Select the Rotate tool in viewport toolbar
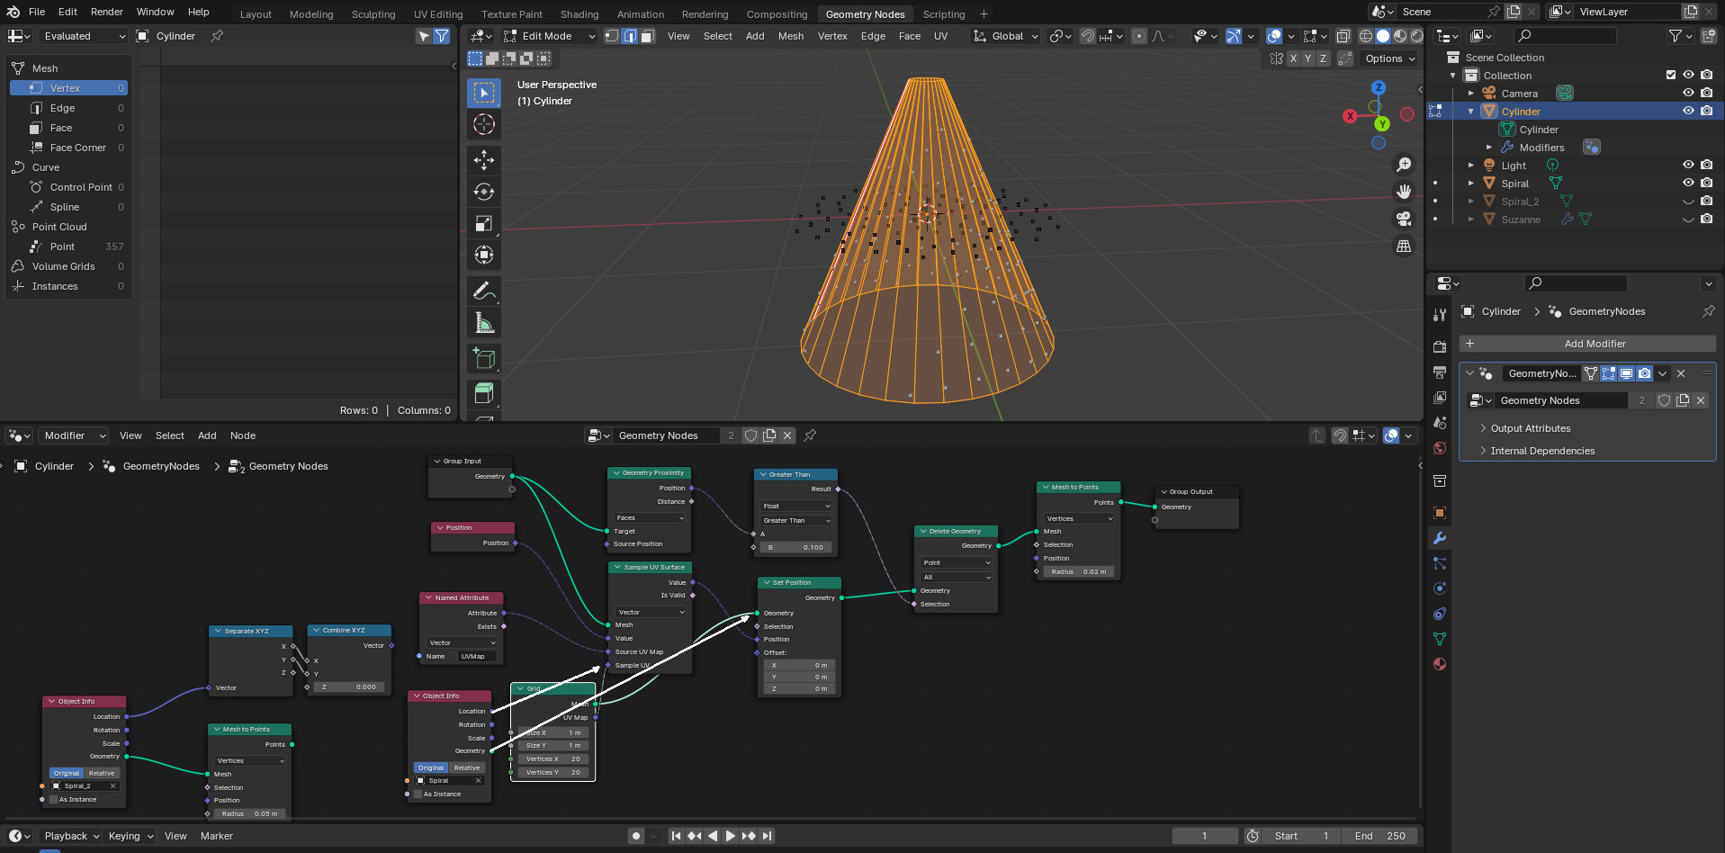 [483, 192]
